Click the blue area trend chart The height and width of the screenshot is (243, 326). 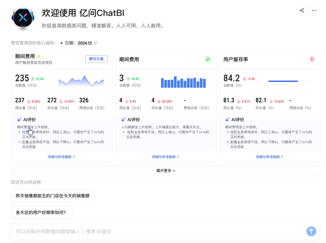point(81,81)
